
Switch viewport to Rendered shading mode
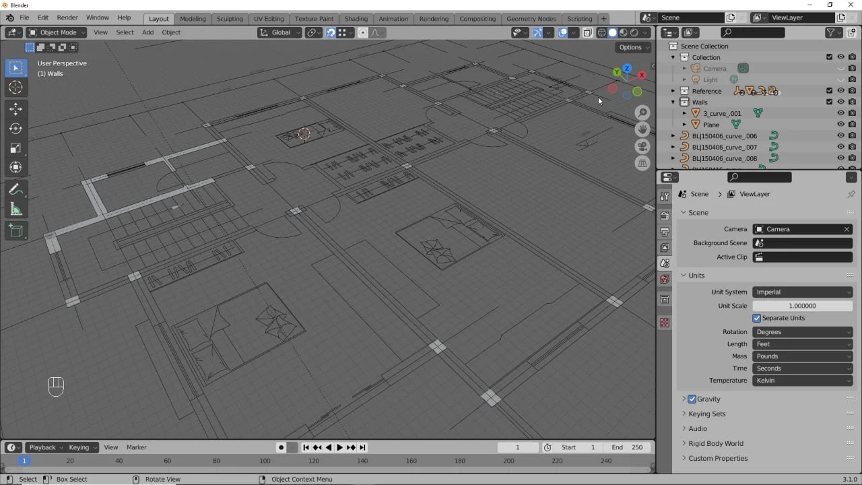tap(634, 32)
